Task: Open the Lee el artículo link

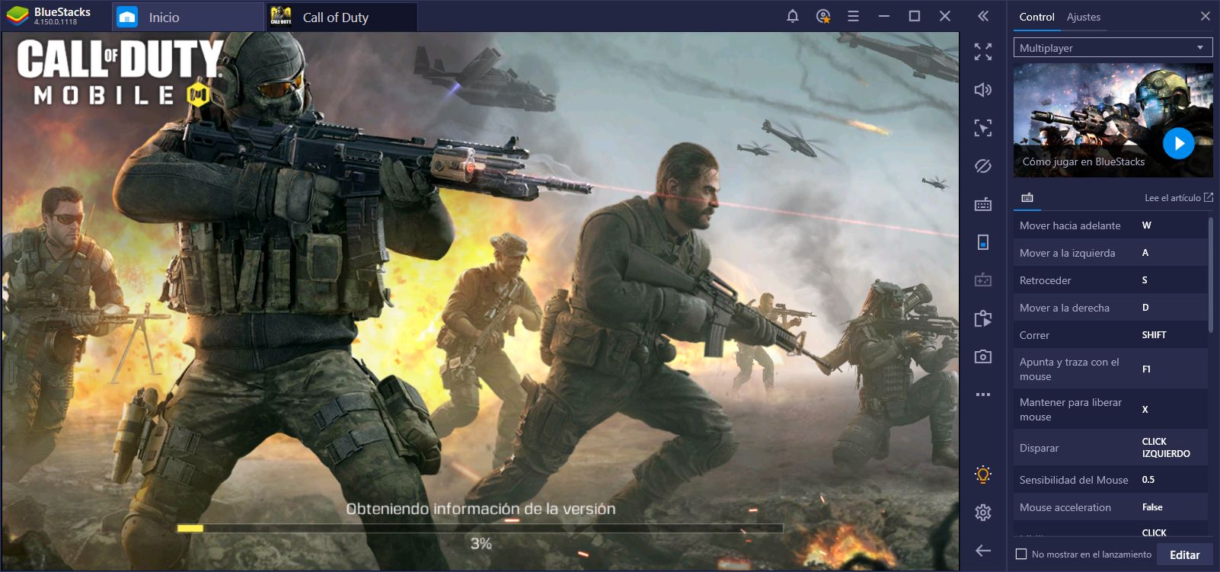Action: pos(1178,198)
